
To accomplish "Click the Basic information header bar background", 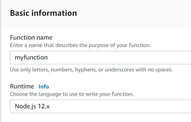I will 134,13.
